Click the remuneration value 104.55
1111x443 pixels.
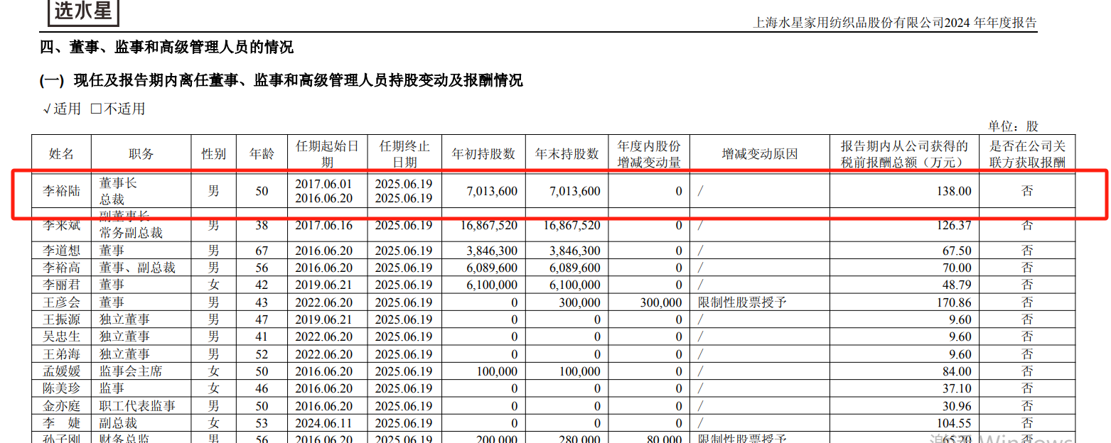[x=954, y=423]
